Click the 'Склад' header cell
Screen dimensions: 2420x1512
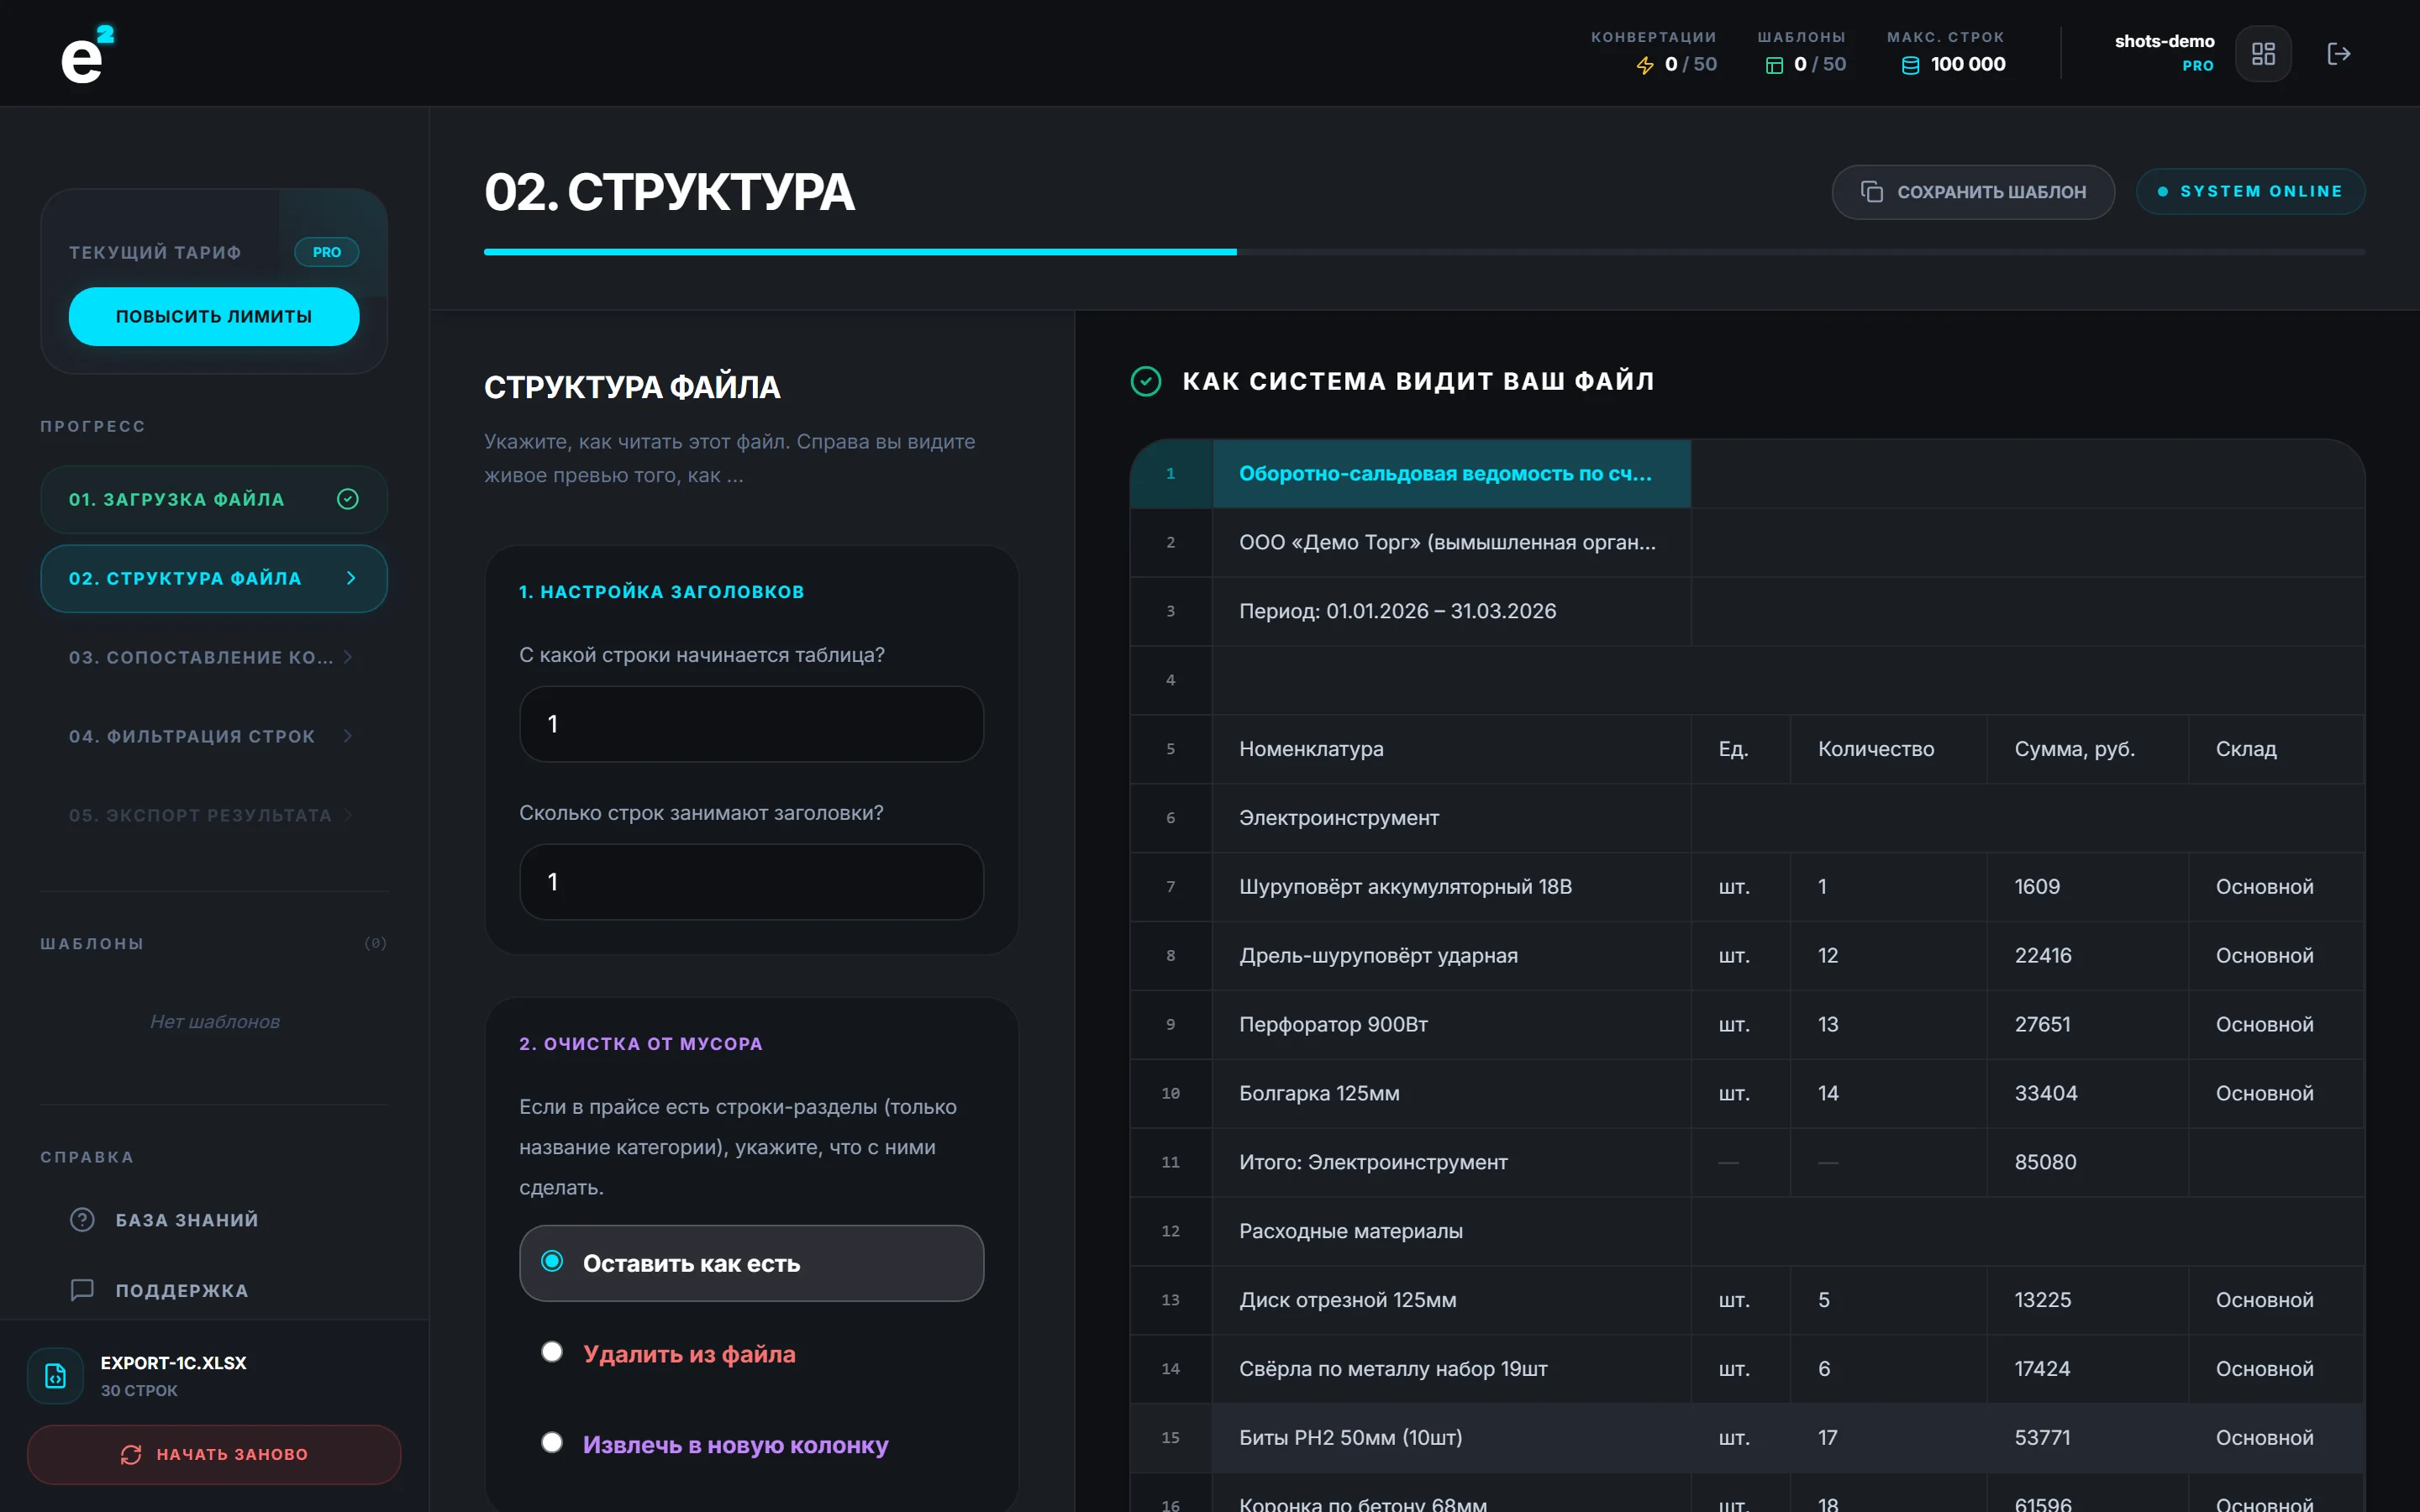tap(2275, 749)
